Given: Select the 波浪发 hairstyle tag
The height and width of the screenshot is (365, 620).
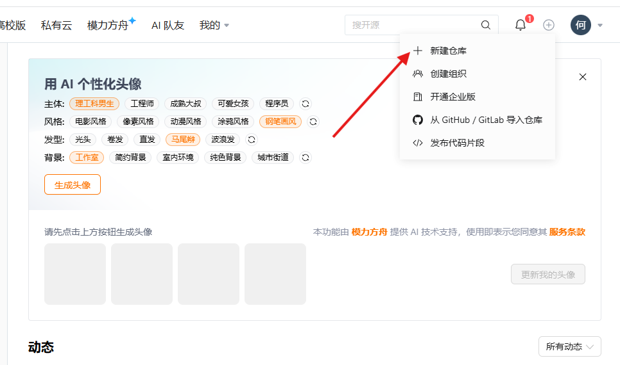Looking at the screenshot, I should coord(223,140).
